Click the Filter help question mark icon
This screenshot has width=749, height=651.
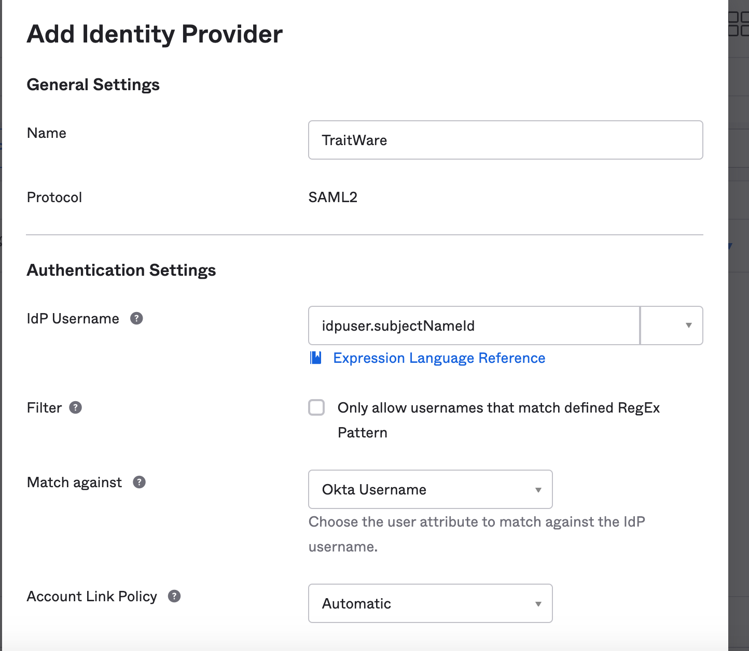click(76, 407)
